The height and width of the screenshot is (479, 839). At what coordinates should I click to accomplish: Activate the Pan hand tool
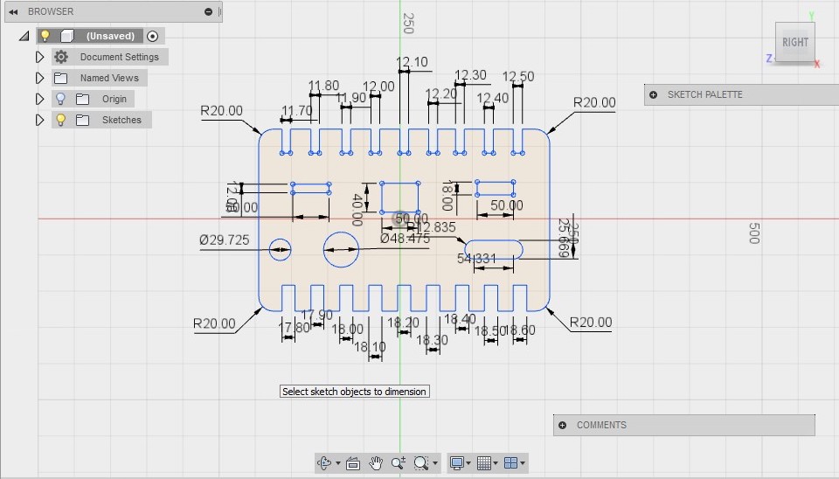(x=376, y=463)
